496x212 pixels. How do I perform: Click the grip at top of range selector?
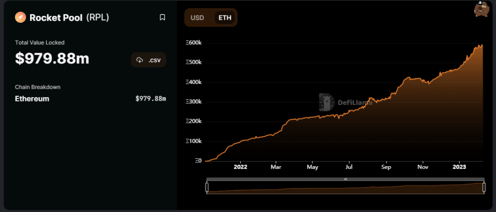(345, 179)
